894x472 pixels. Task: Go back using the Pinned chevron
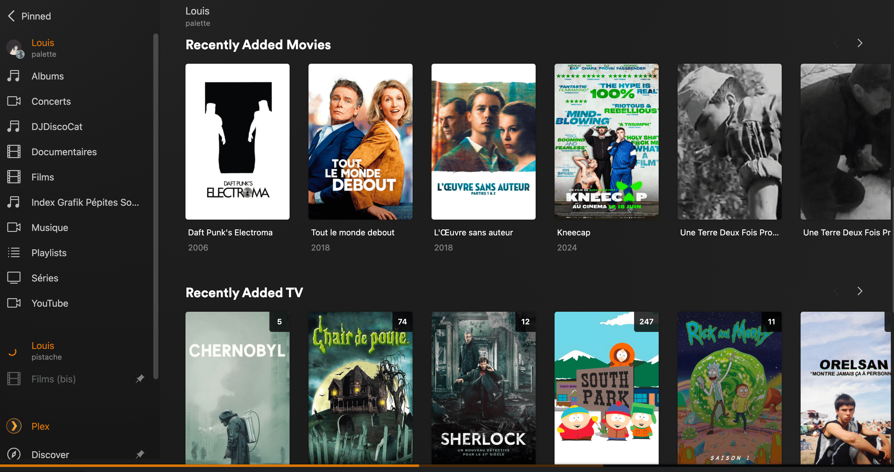[x=11, y=16]
